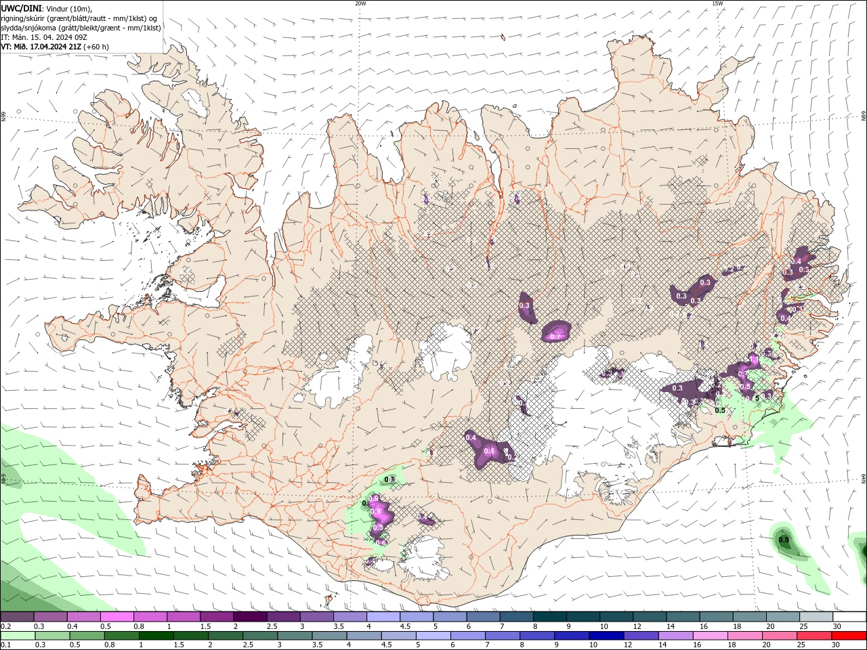Click the 0.9 value in the offshore green patch
This screenshot has width=867, height=650.
pos(784,540)
